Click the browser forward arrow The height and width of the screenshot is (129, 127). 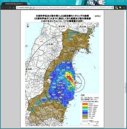click(x=6, y=8)
